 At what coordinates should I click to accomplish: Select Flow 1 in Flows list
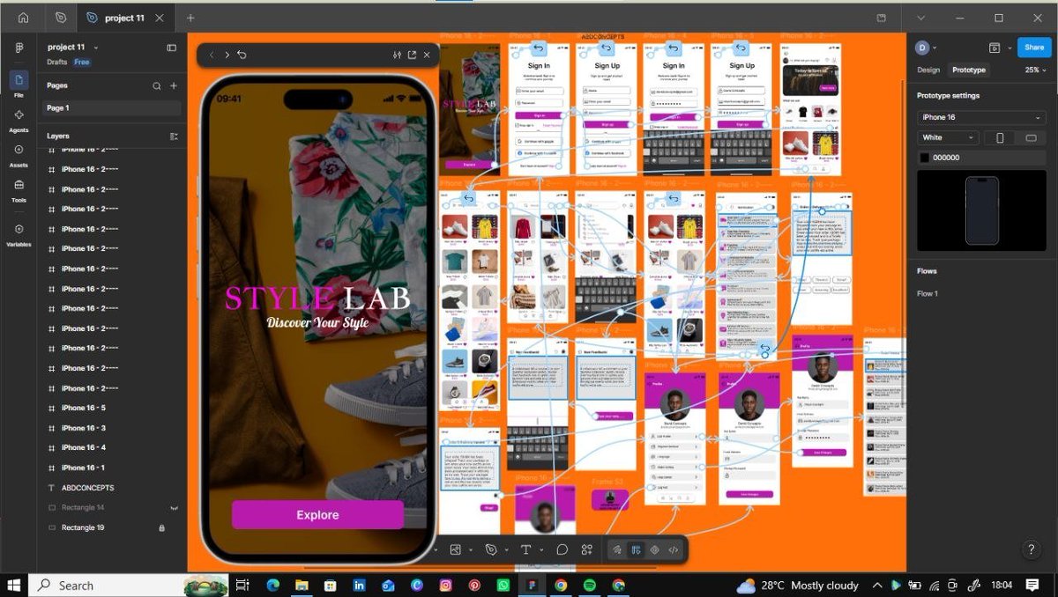[928, 293]
